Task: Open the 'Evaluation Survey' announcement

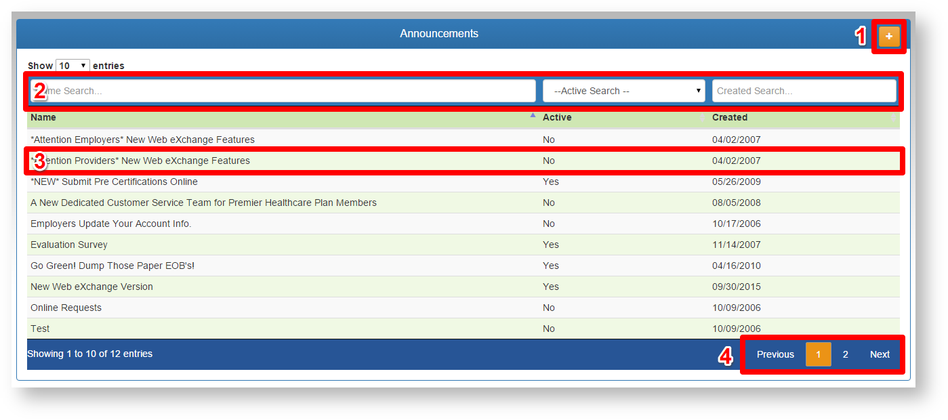Action: click(x=463, y=245)
